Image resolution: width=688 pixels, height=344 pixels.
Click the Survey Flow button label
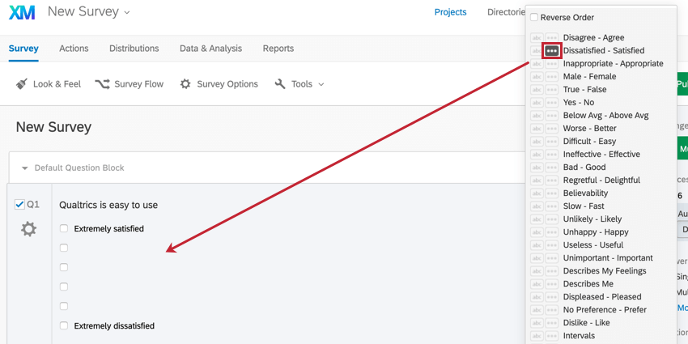(x=138, y=84)
